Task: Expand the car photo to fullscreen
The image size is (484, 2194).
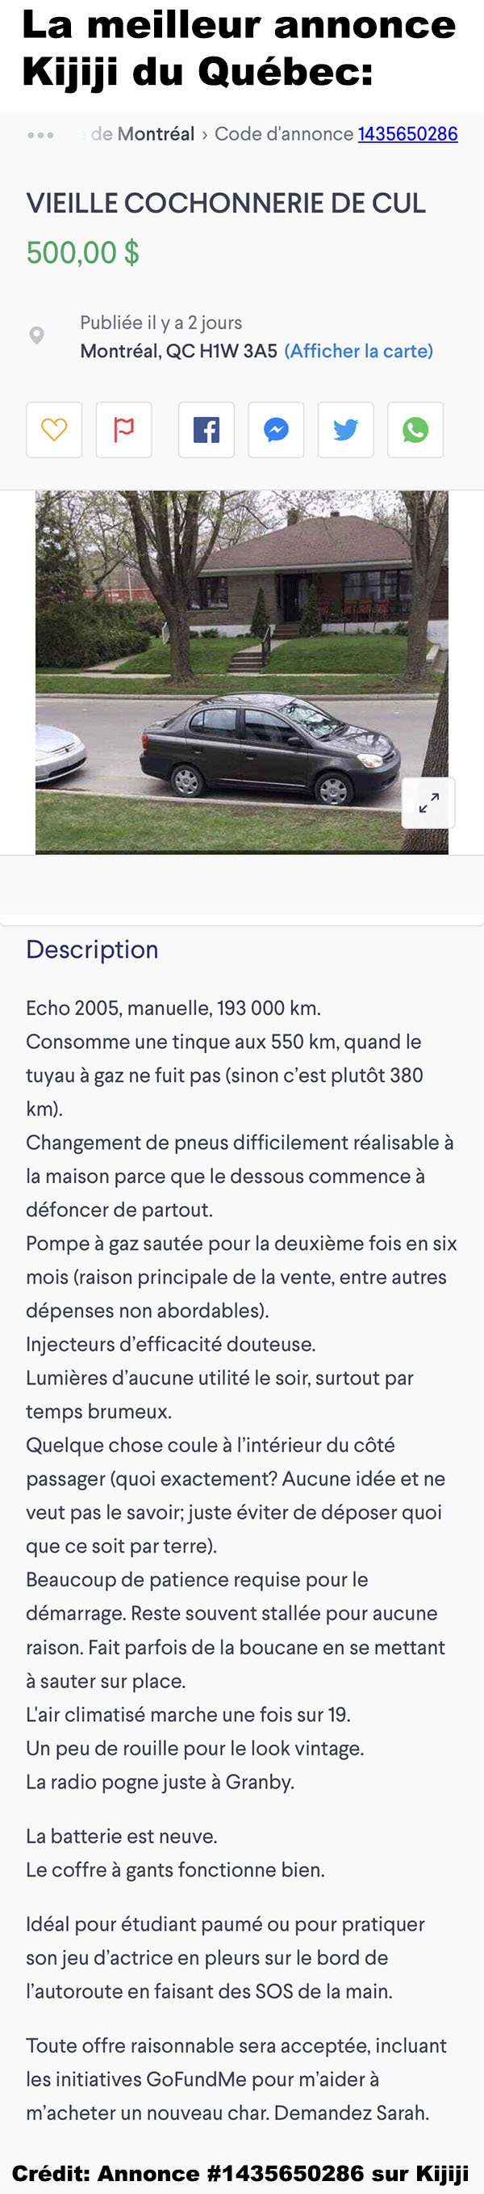Action: (428, 802)
